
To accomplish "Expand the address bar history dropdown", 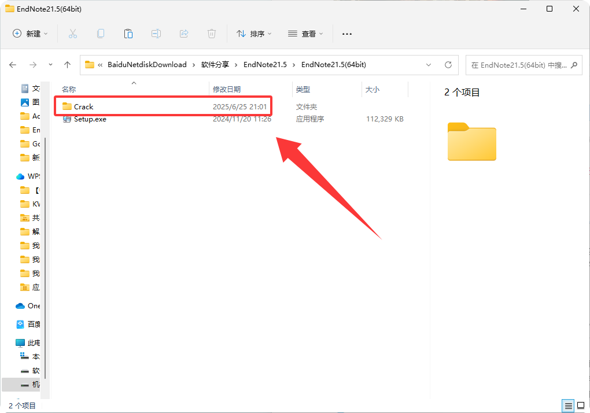I will [429, 65].
